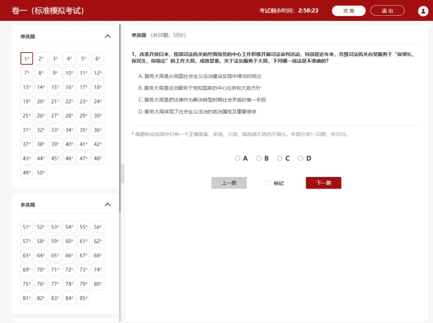Click the 卷一（标准模拟考试） title
The image size is (433, 323).
pos(48,10)
